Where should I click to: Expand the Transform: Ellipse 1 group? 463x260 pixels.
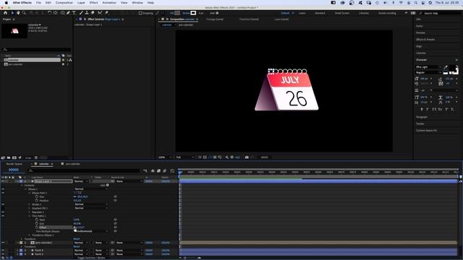[x=30, y=235]
